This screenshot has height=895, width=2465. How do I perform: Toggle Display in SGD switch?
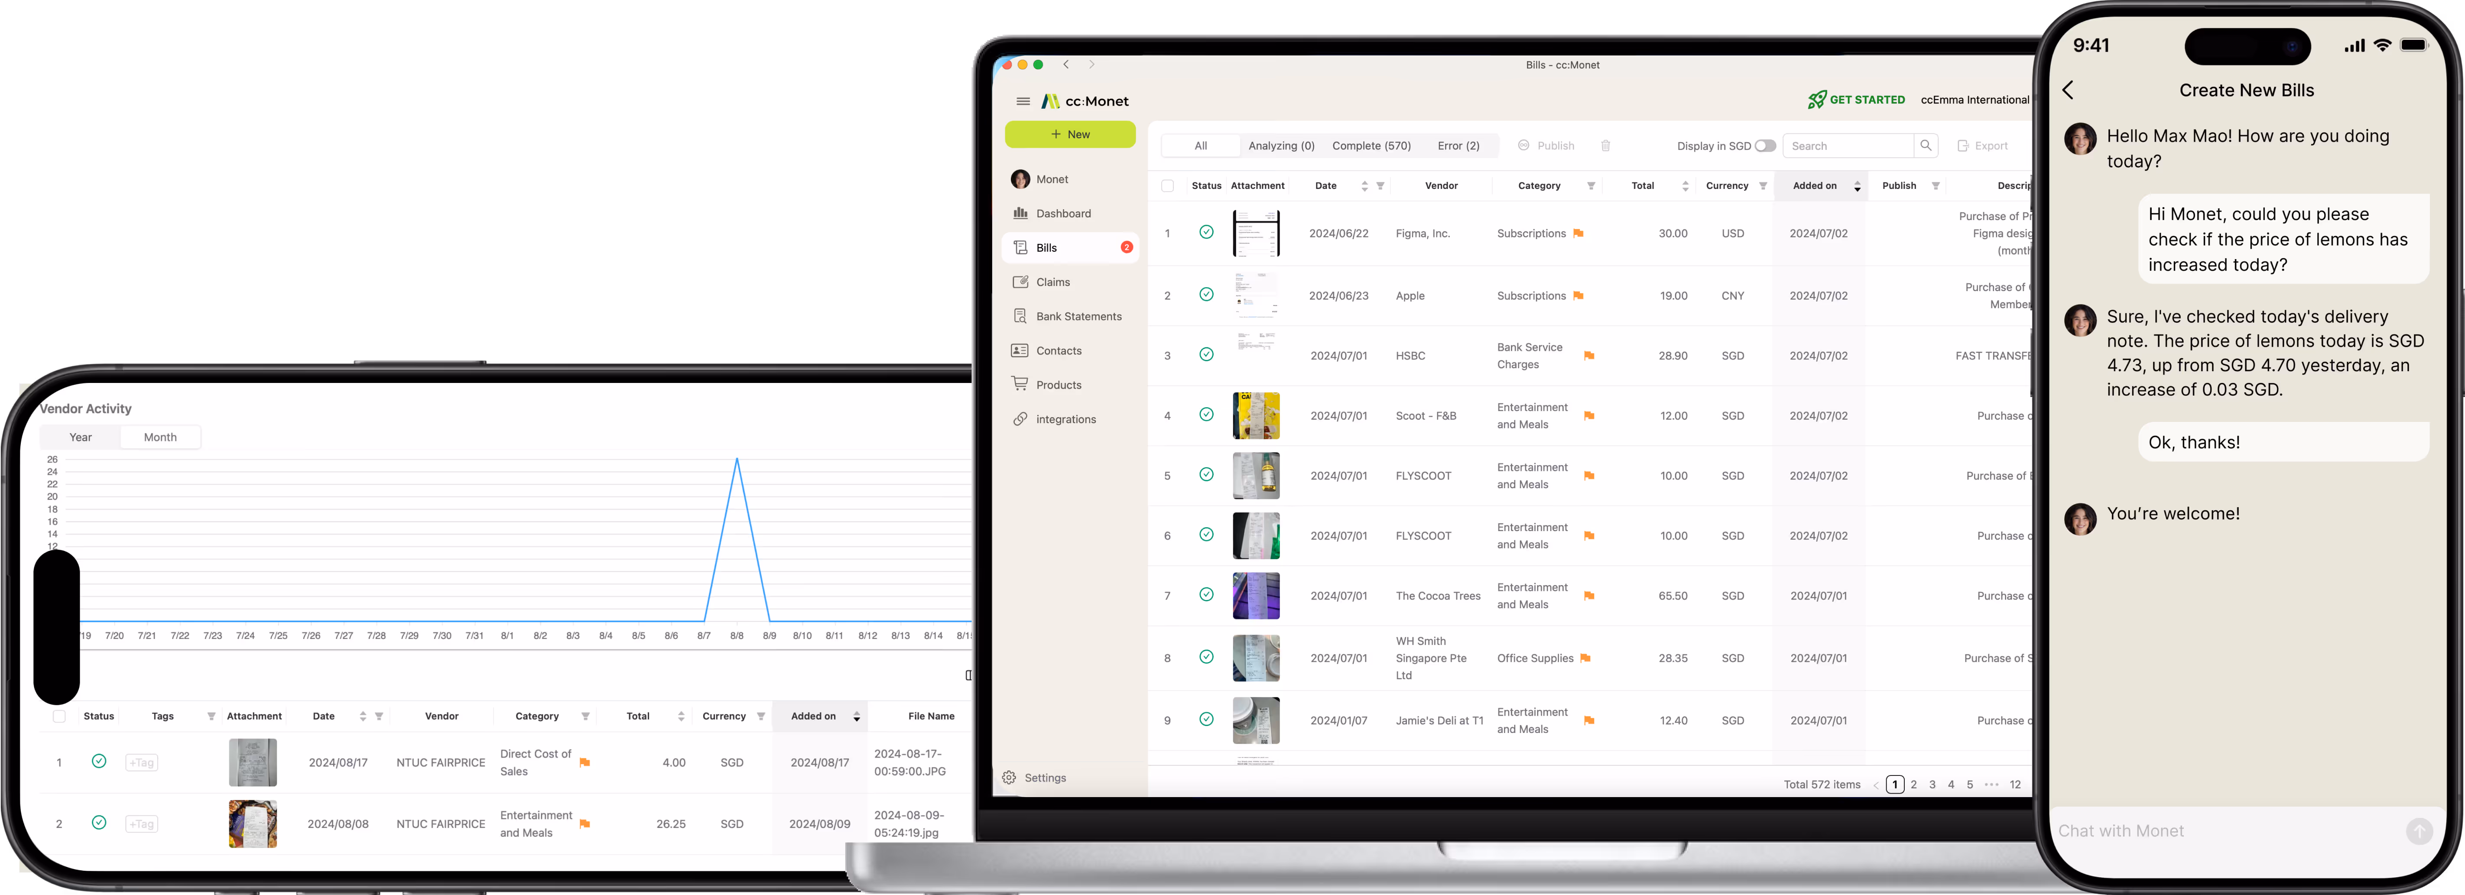(1766, 146)
